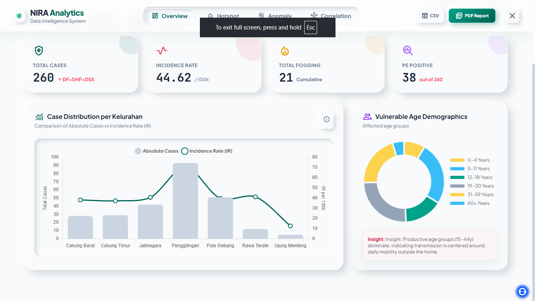Click the blue chat widget icon
The width and height of the screenshot is (535, 301).
[522, 291]
